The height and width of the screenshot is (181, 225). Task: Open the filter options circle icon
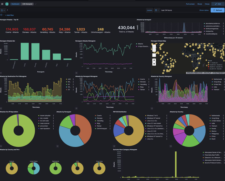tap(1, 15)
